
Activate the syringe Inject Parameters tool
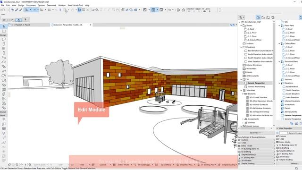click(21, 10)
